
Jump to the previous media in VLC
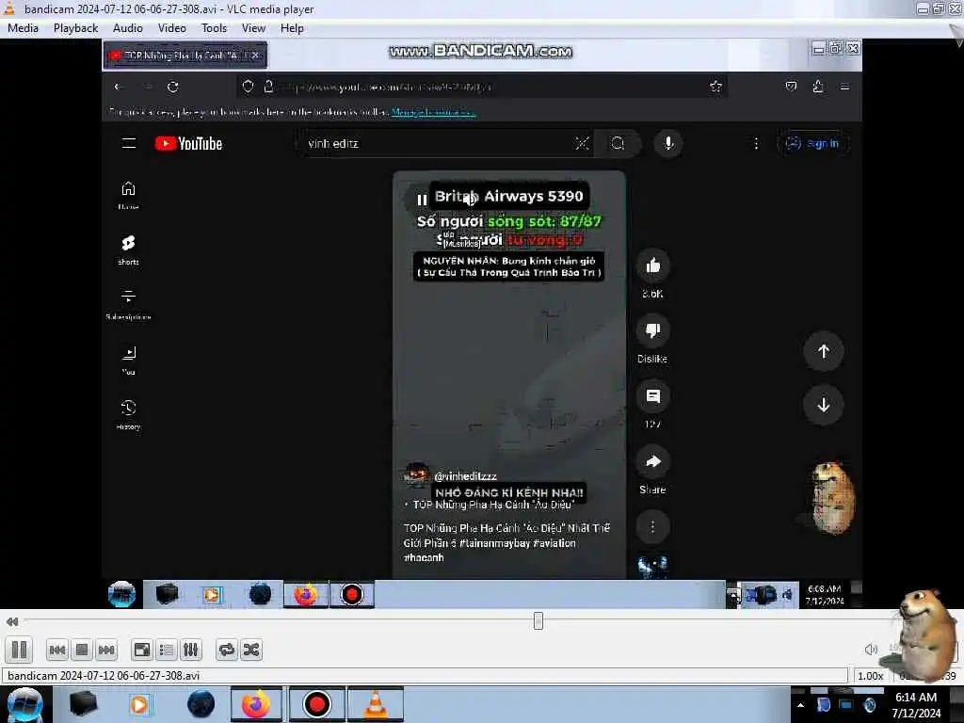tap(57, 650)
